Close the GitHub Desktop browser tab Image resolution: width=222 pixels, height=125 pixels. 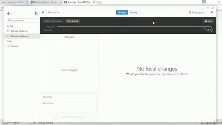60,2
